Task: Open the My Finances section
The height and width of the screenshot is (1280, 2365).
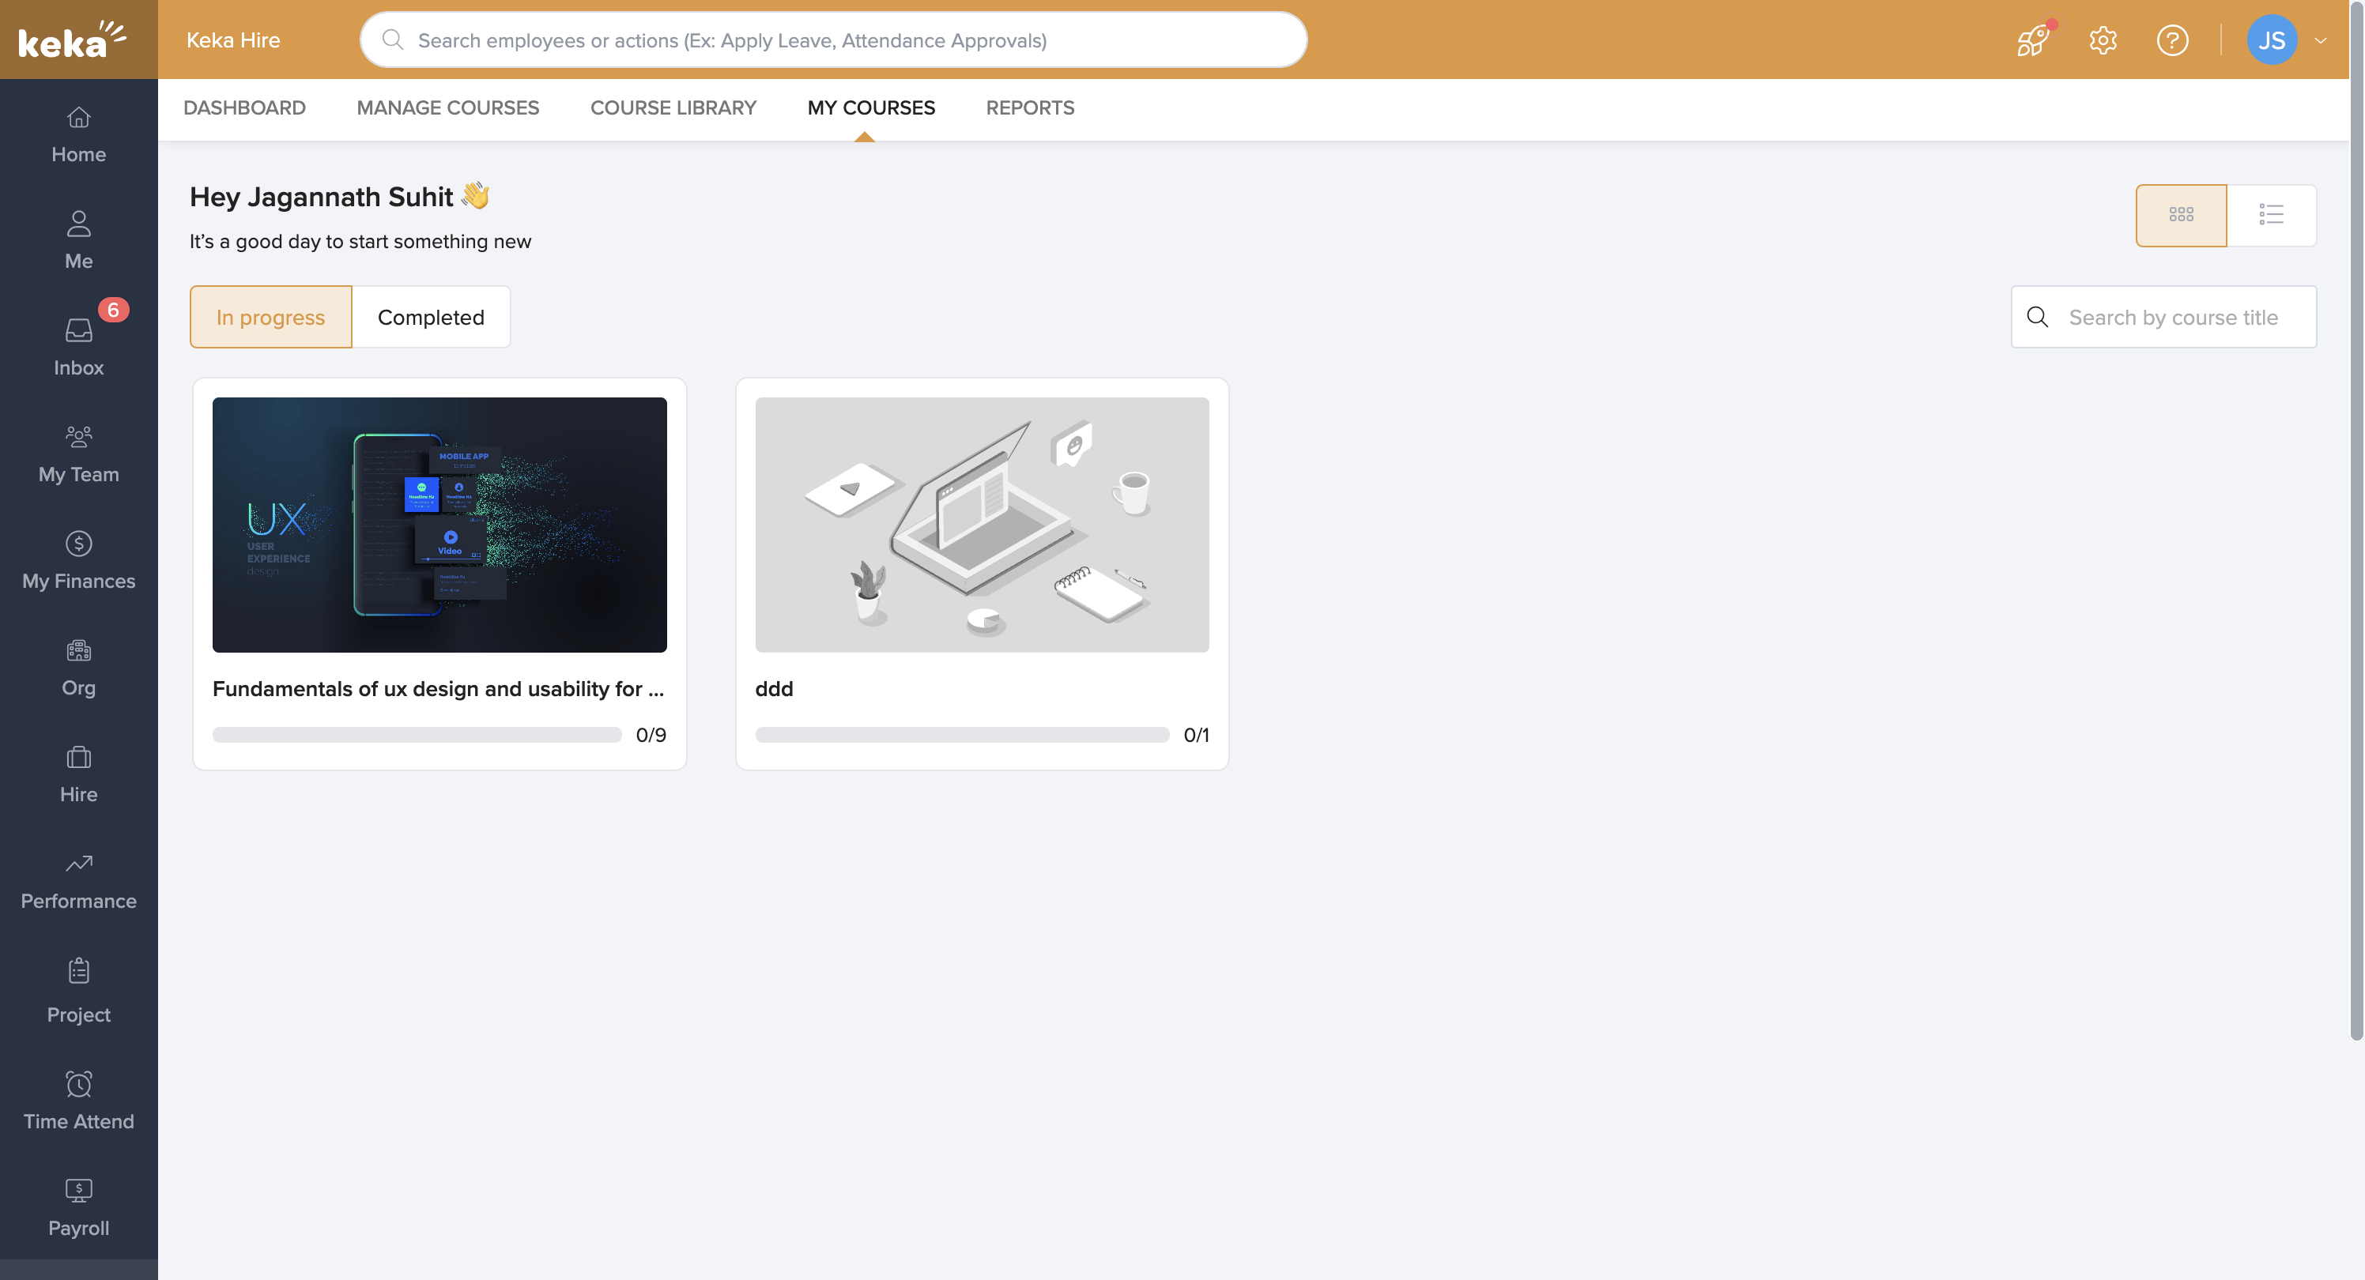Action: click(78, 559)
